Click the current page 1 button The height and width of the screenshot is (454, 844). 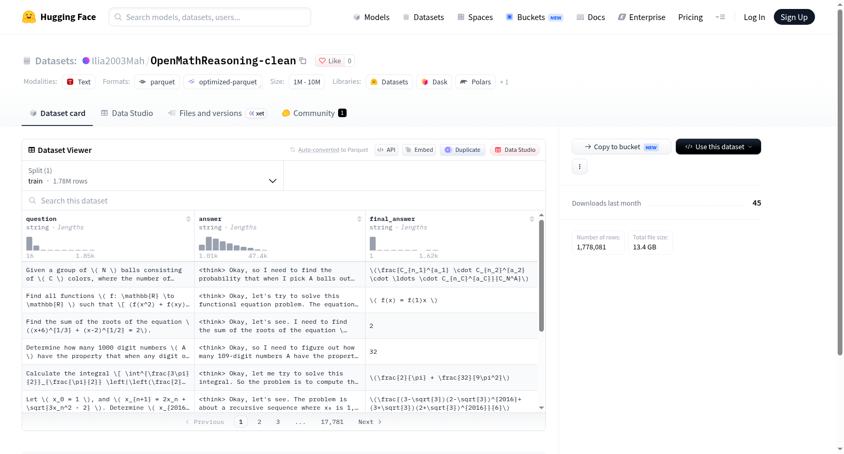tap(241, 422)
